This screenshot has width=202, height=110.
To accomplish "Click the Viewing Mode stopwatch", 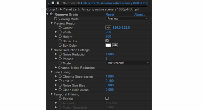I will 56,19.
